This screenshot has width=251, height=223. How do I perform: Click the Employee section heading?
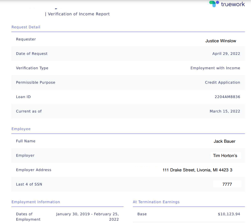(x=21, y=129)
